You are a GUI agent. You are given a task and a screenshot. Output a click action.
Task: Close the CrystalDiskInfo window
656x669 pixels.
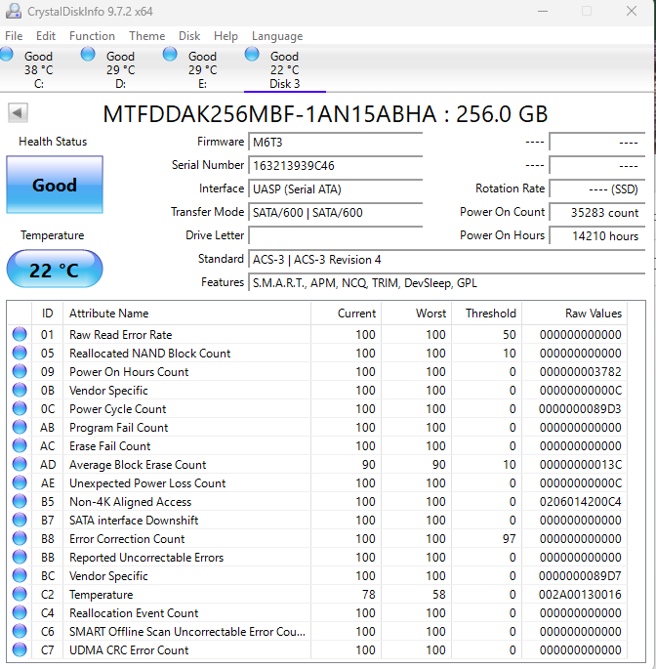(x=632, y=11)
